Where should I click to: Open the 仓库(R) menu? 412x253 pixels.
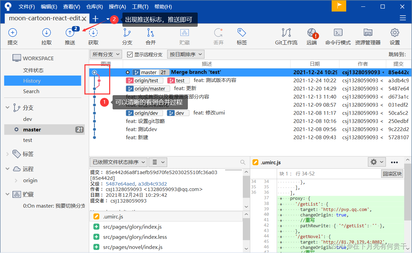(95, 6)
